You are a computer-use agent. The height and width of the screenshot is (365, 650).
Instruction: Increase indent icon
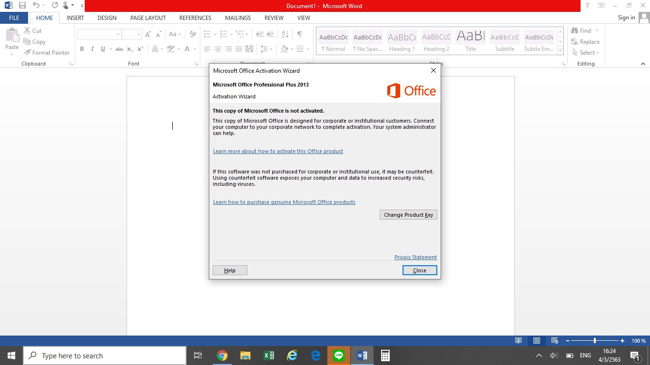[x=270, y=34]
